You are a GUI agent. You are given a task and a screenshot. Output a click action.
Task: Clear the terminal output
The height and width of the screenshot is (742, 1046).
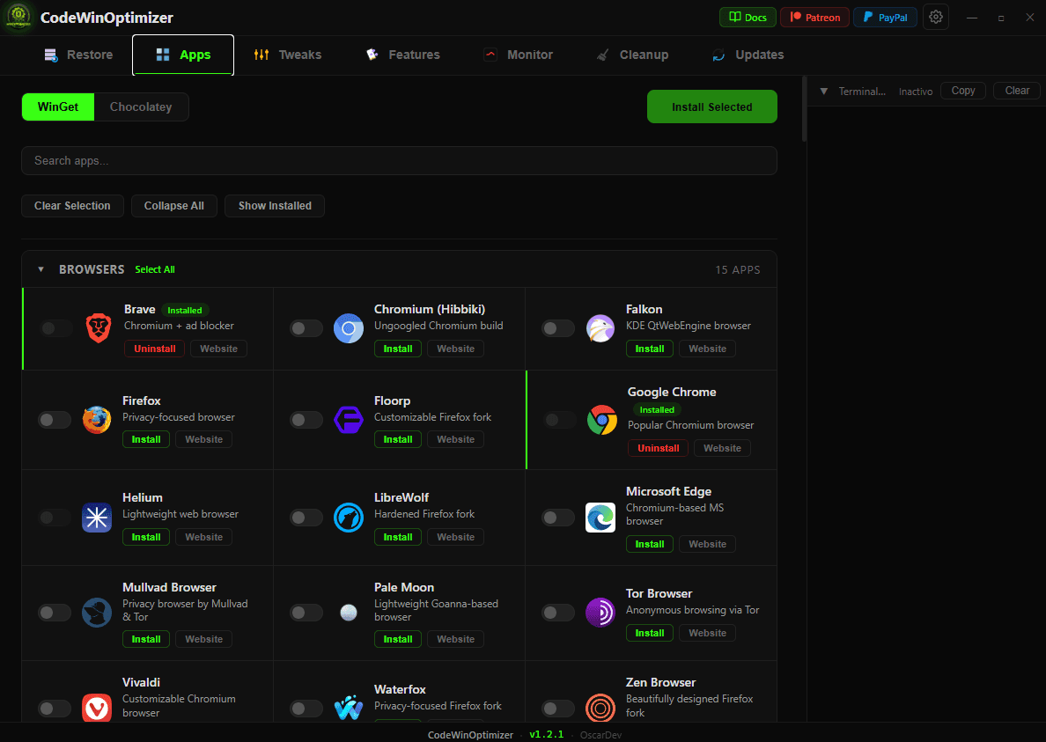coord(1017,91)
